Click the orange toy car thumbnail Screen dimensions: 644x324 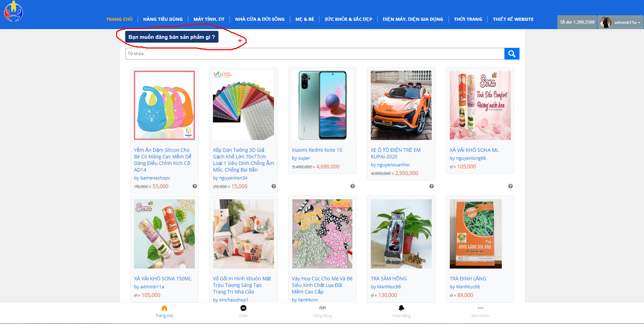point(401,105)
